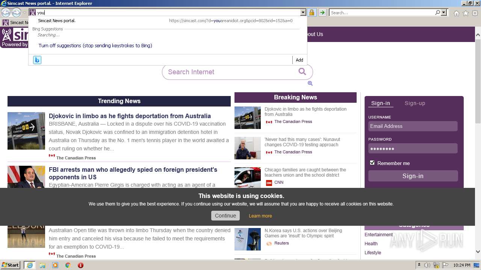Image resolution: width=481 pixels, height=270 pixels.
Task: Open the Tools gear icon
Action: [475, 13]
